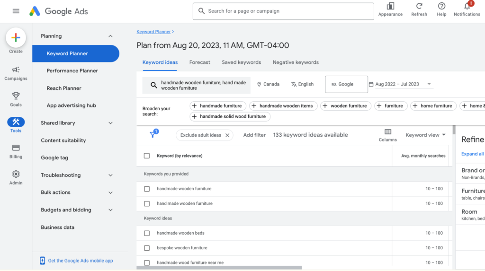Click the Refresh icon
Screen dimensions: 485x271
coord(419,6)
